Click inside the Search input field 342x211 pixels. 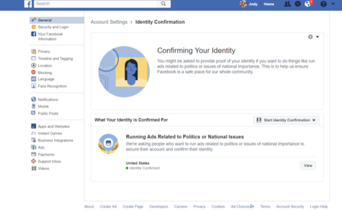pos(95,4)
